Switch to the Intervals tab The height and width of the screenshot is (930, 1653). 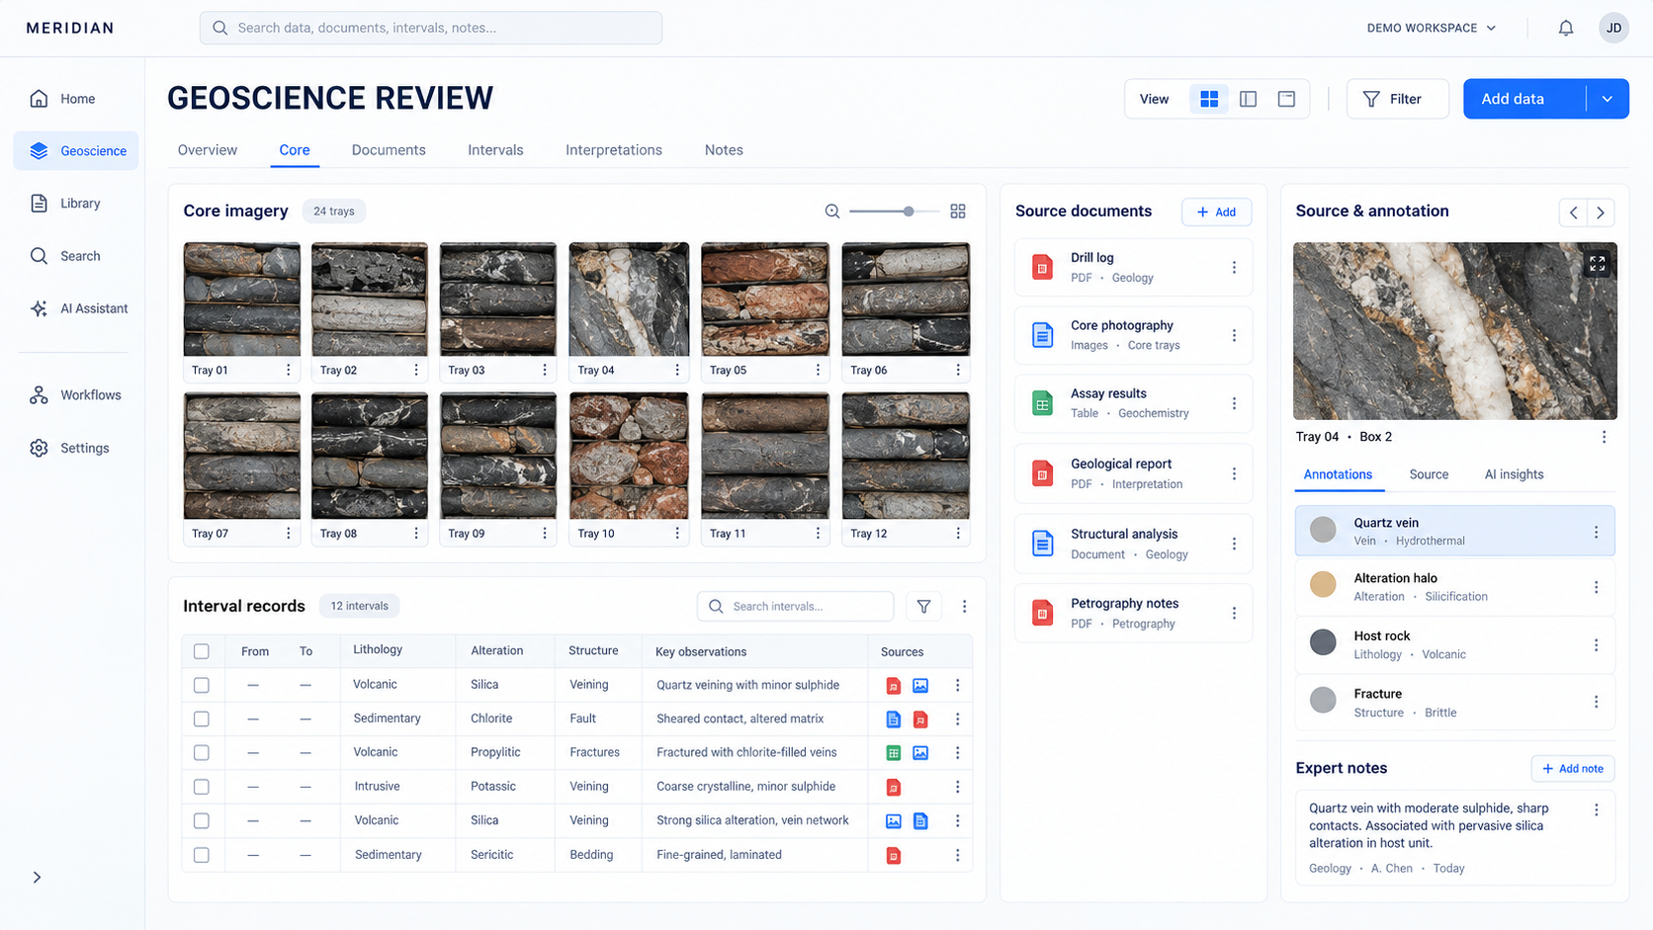495,150
